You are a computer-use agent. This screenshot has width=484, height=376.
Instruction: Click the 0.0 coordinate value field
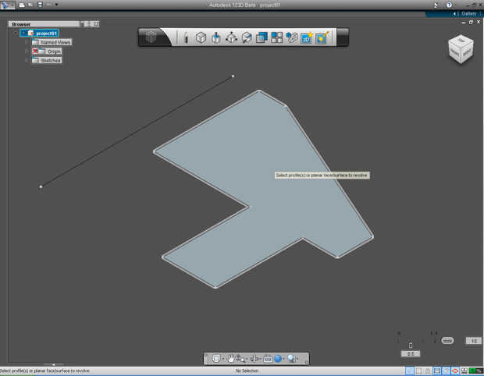410,353
